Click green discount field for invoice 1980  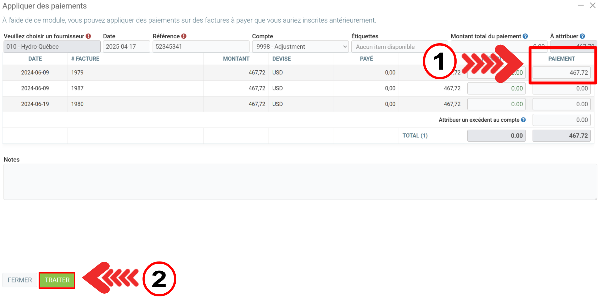(496, 104)
